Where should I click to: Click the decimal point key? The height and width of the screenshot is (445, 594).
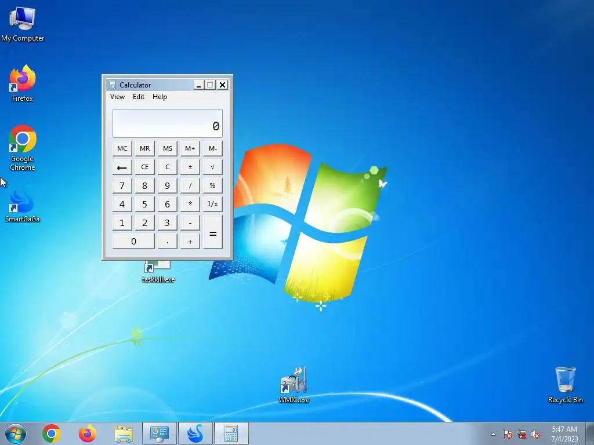(168, 241)
